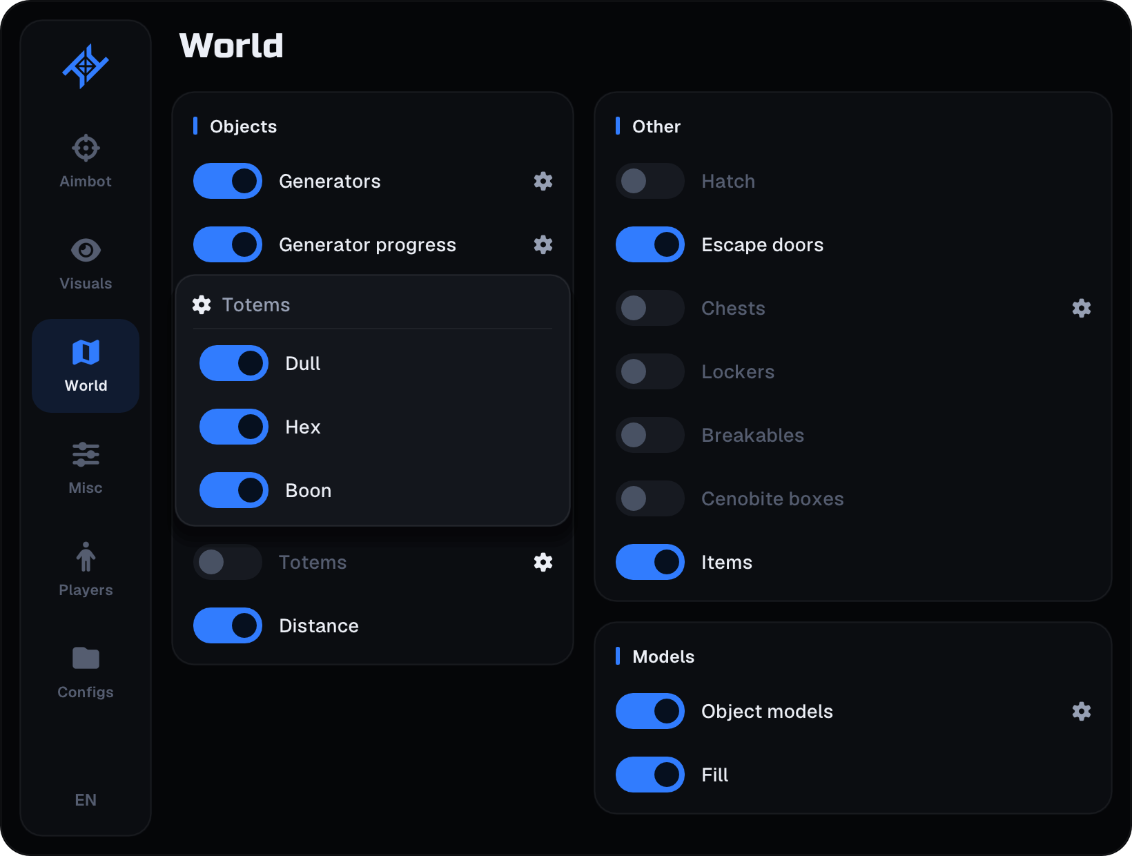The width and height of the screenshot is (1132, 856).
Task: Enable the Lockers toggle
Action: (650, 371)
